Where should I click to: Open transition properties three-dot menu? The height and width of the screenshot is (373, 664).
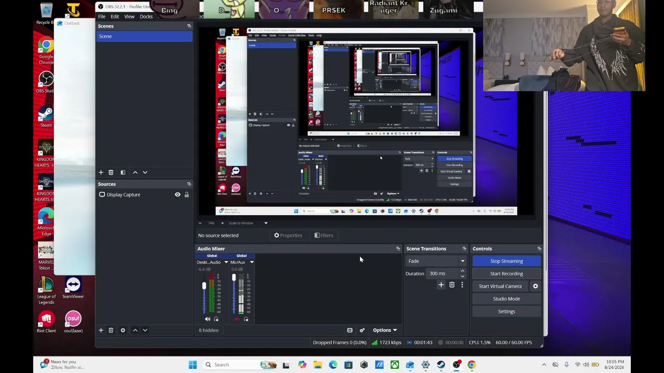462,285
